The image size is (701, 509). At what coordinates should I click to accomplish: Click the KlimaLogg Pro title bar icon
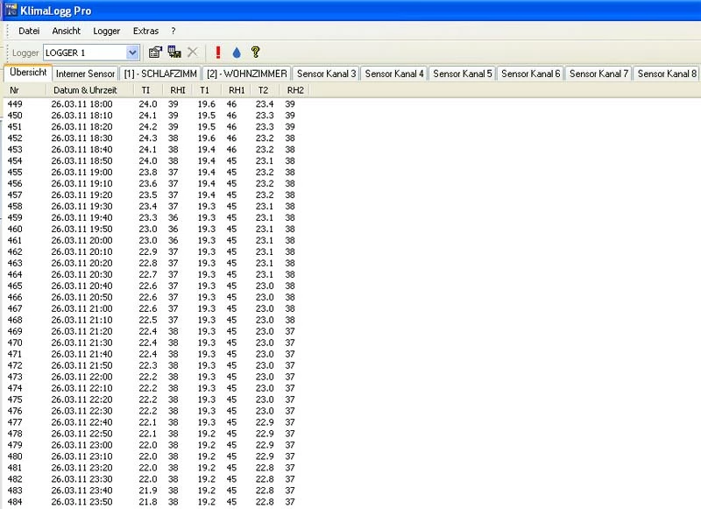tap(10, 11)
